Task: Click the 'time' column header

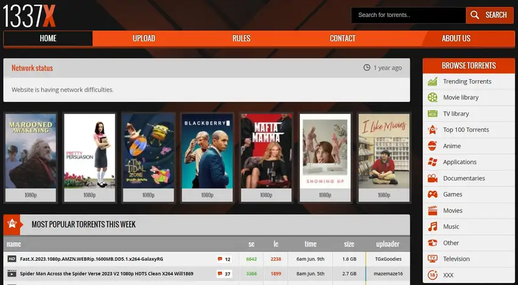Action: (310, 244)
